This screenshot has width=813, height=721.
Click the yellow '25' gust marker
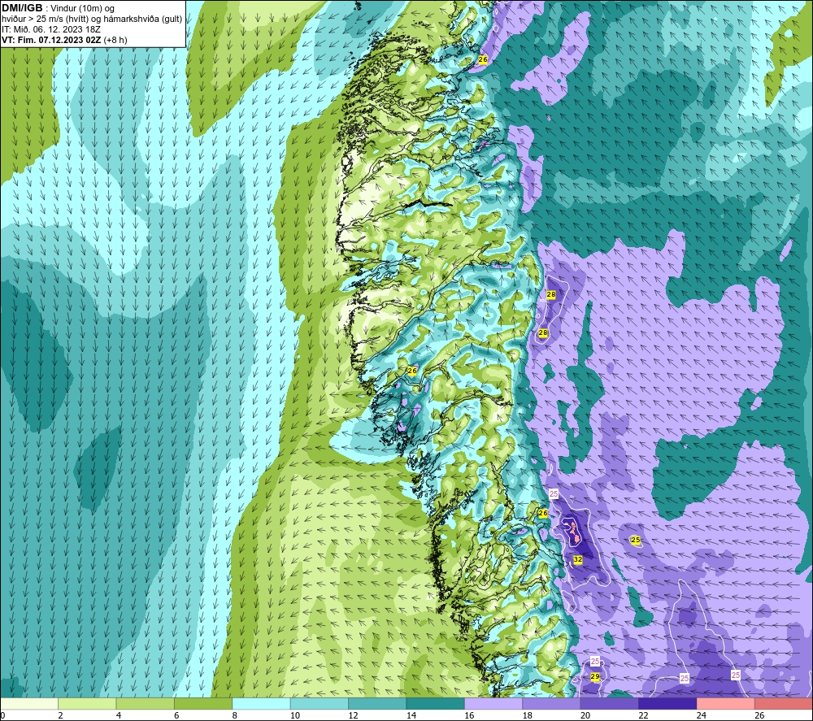(635, 540)
